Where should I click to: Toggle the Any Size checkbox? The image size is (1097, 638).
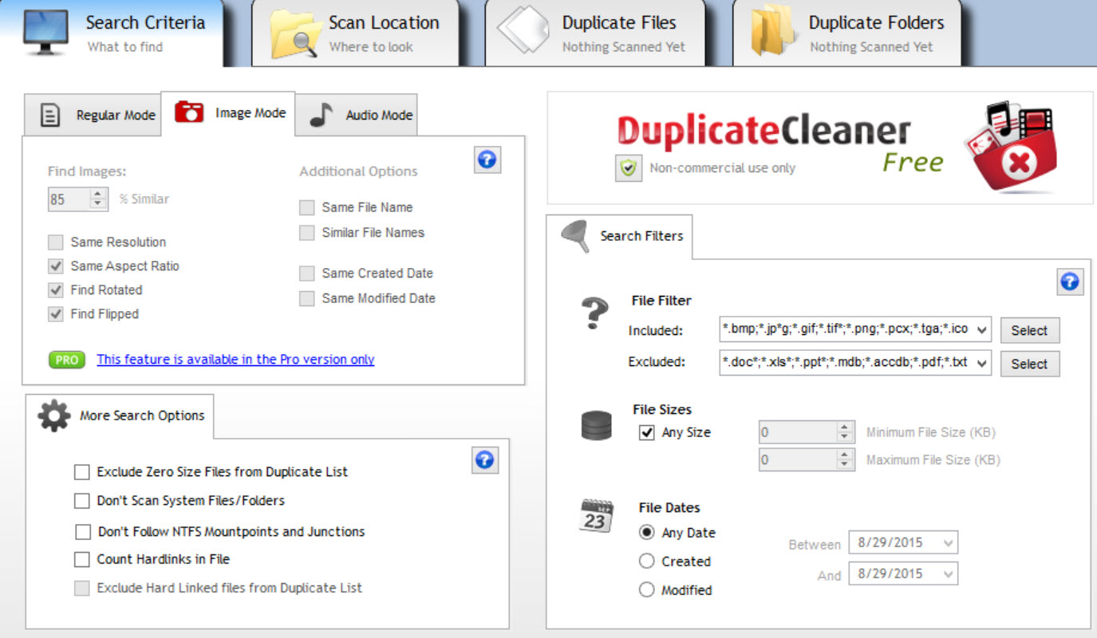point(647,433)
